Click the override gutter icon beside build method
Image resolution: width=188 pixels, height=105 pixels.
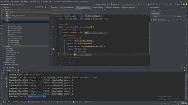coord(53,27)
